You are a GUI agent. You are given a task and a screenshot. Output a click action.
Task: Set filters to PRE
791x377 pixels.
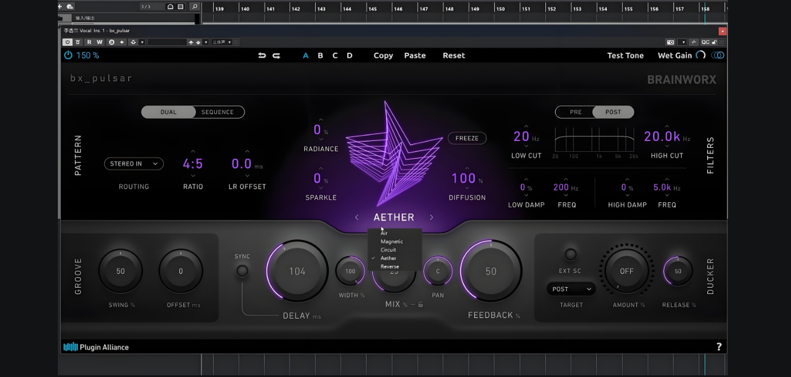tap(576, 112)
